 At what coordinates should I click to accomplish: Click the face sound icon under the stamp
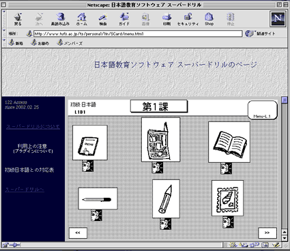228,222
